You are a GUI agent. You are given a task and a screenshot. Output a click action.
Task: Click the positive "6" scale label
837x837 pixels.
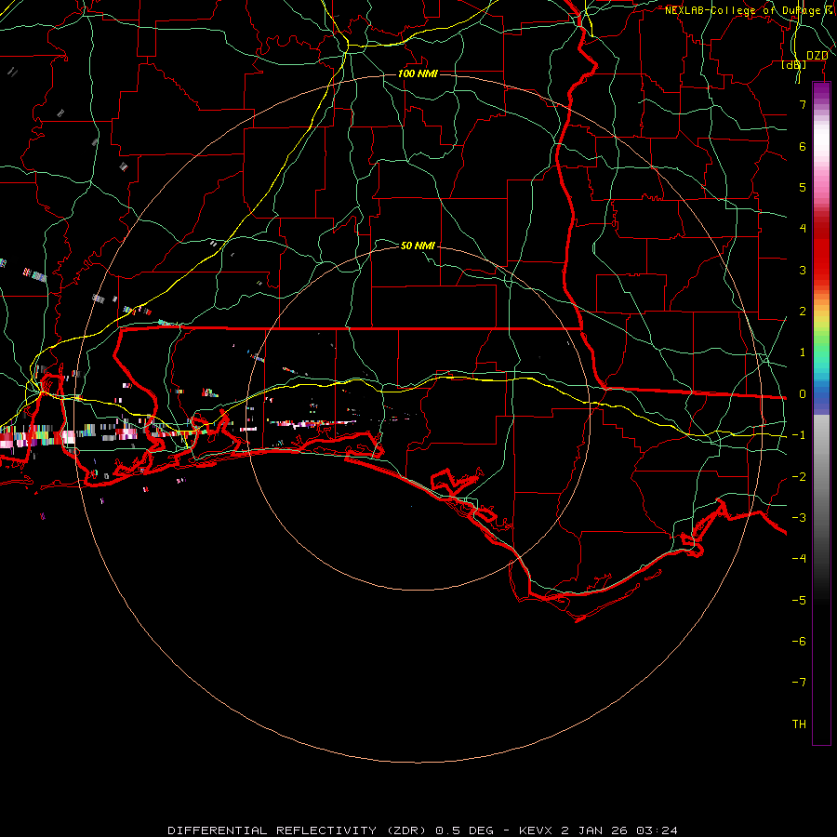point(803,146)
